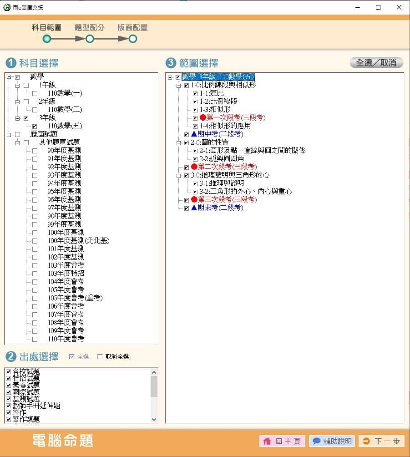Click the 題型配分 step circle

90,39
